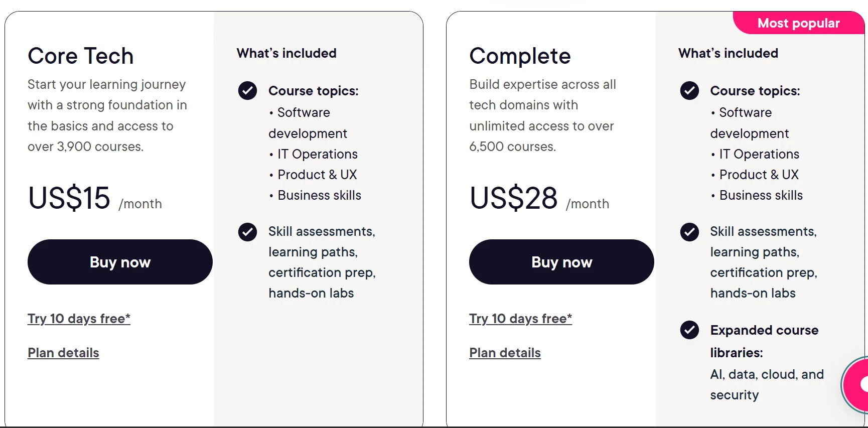Click the Core Tech plan title
The height and width of the screenshot is (428, 868).
click(81, 56)
